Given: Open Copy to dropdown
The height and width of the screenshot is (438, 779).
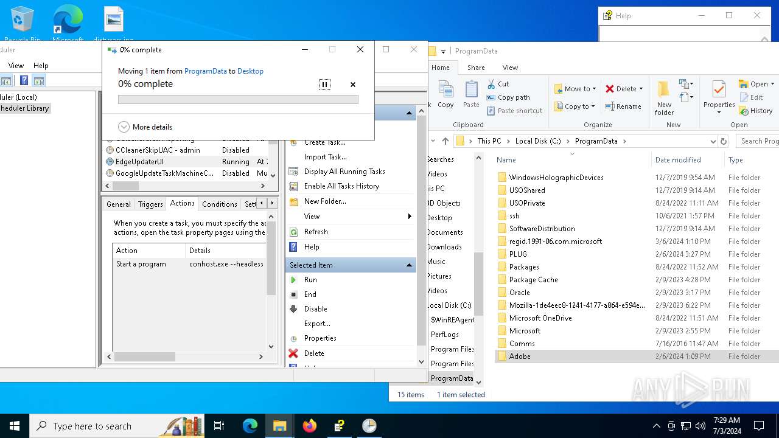Looking at the screenshot, I should click(575, 106).
